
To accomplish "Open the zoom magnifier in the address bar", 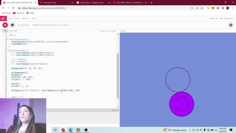I will [x=192, y=8].
